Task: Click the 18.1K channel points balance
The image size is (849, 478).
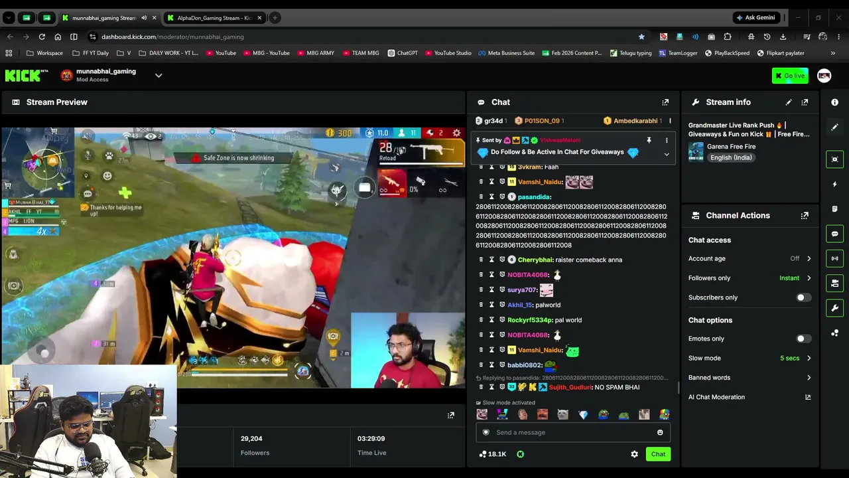Action: [x=492, y=454]
